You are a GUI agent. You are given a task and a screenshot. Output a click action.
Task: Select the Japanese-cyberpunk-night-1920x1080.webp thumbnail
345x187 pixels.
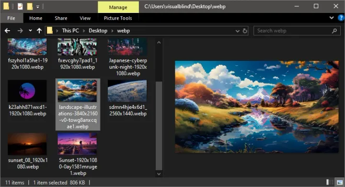(x=127, y=47)
